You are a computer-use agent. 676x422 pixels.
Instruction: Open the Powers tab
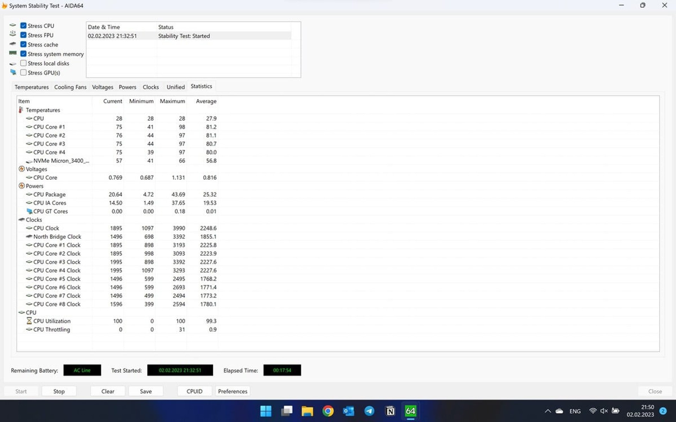[127, 87]
